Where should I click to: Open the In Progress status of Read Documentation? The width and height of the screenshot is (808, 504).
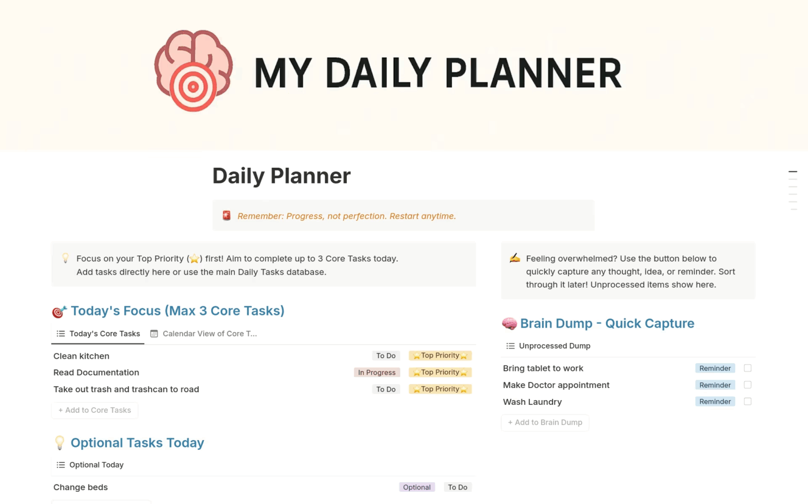coord(376,373)
